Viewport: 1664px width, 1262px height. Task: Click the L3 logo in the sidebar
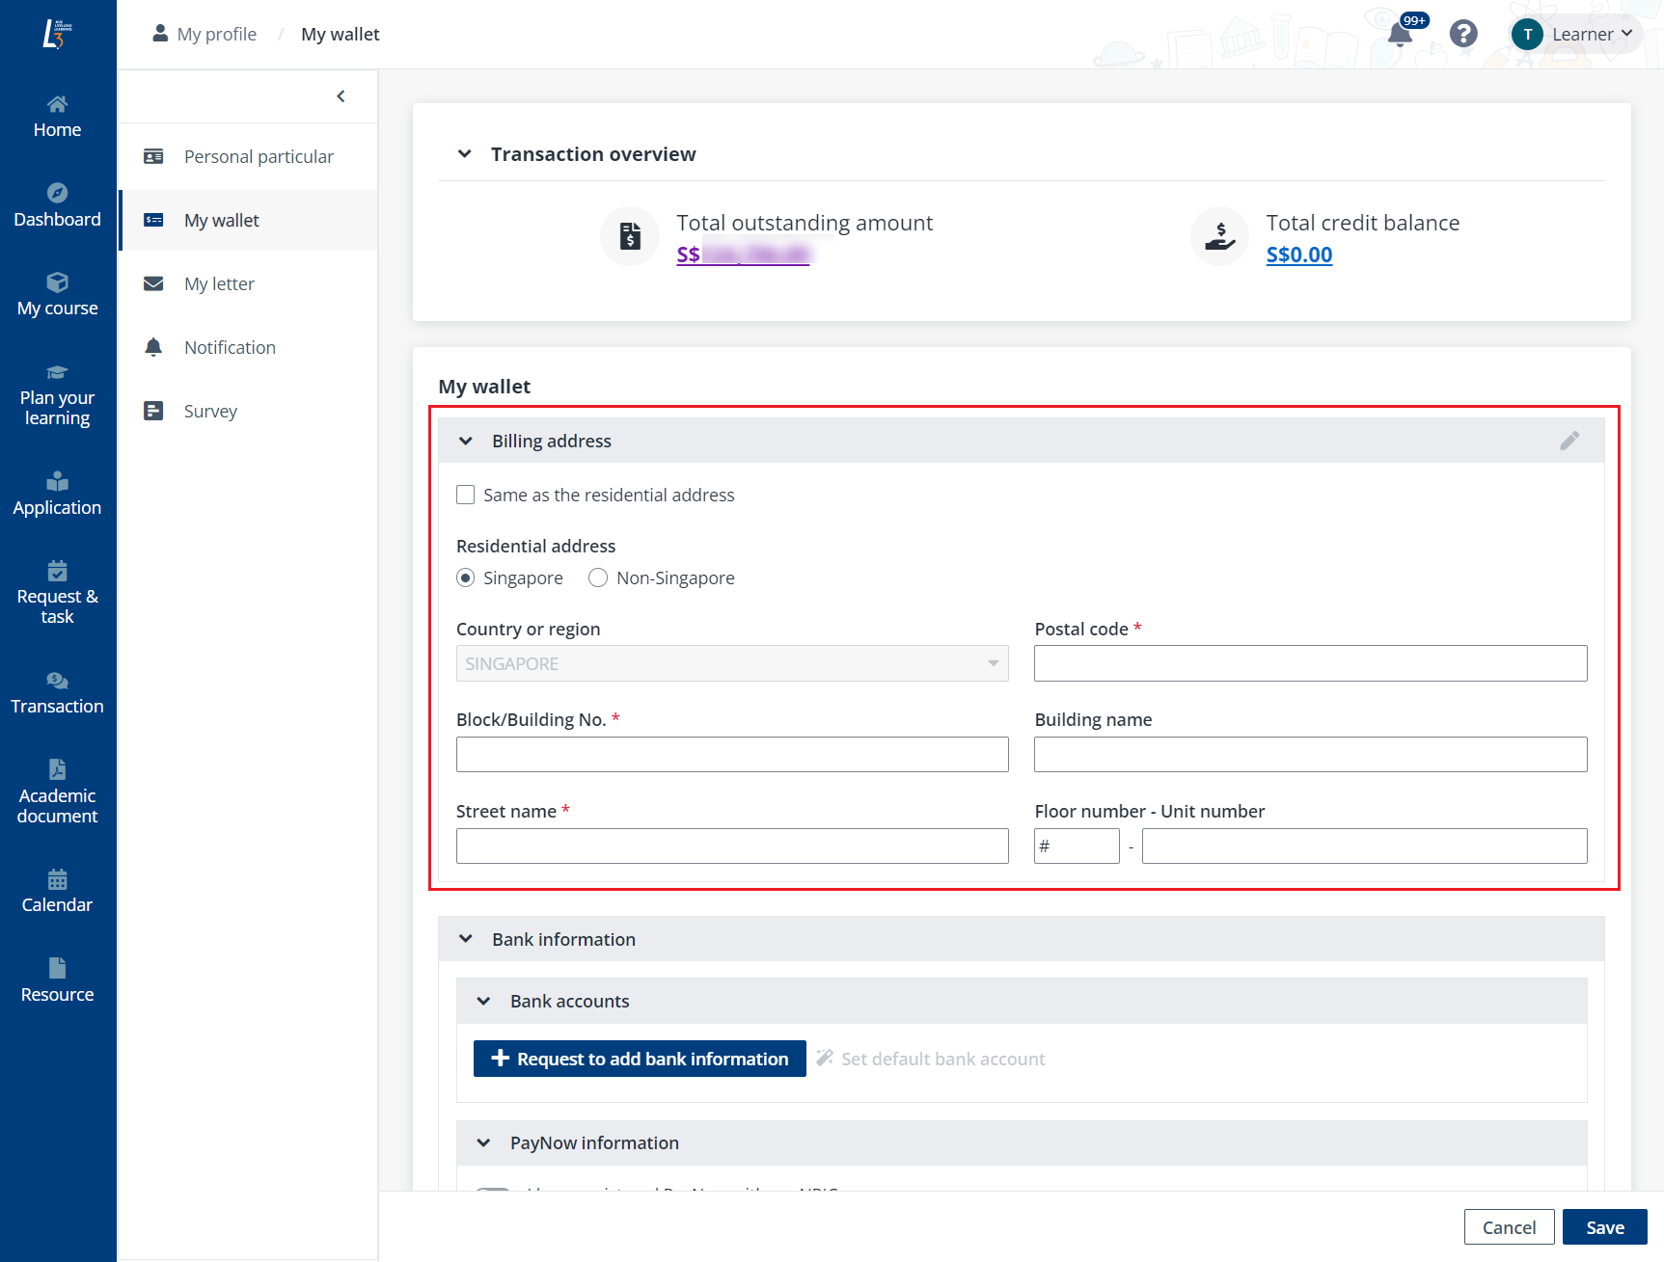click(x=57, y=34)
